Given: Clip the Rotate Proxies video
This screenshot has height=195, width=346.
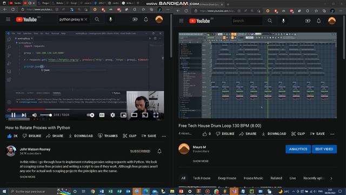Looking at the screenshot, I should (x=130, y=136).
